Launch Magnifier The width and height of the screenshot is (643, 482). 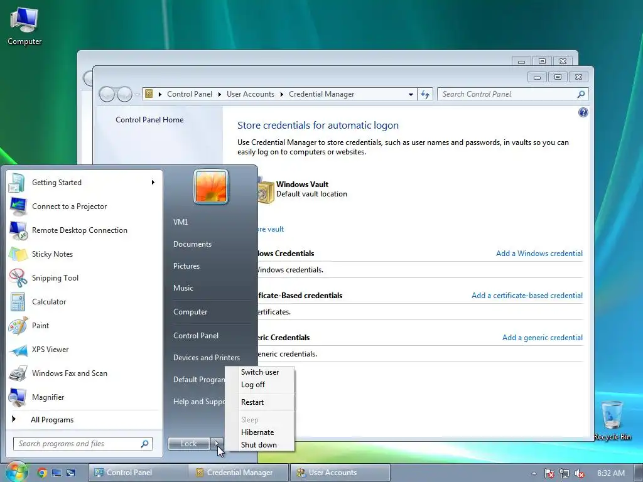pos(84,397)
